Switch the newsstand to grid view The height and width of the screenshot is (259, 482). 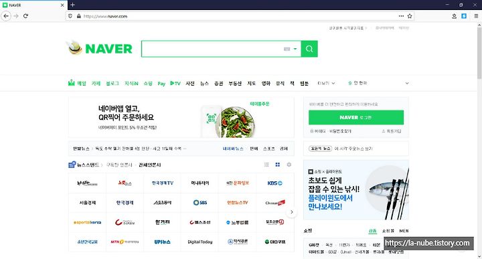[x=278, y=165]
